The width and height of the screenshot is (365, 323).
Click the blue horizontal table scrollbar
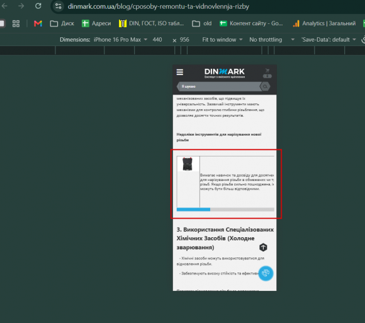[193, 209]
